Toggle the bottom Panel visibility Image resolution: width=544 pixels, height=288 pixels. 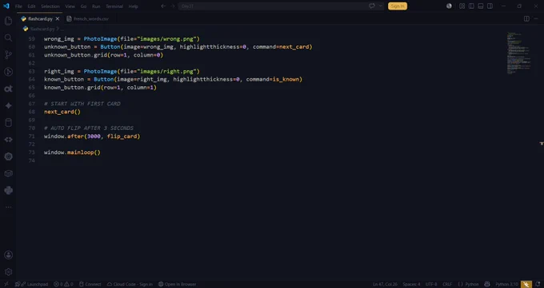click(x=481, y=6)
